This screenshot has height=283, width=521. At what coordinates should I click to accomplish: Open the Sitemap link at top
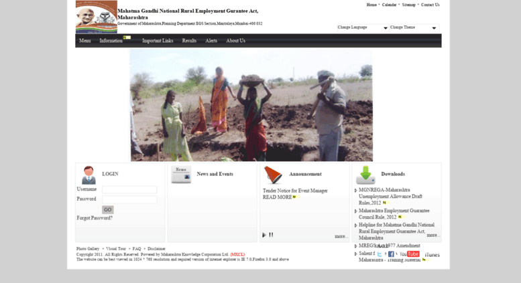tap(408, 5)
